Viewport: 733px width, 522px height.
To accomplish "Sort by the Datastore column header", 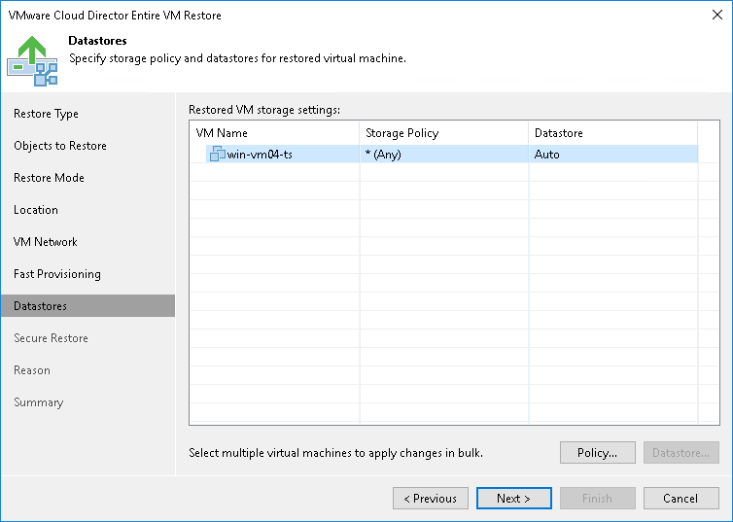I will [612, 133].
